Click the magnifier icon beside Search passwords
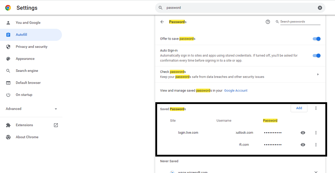 click(x=277, y=22)
